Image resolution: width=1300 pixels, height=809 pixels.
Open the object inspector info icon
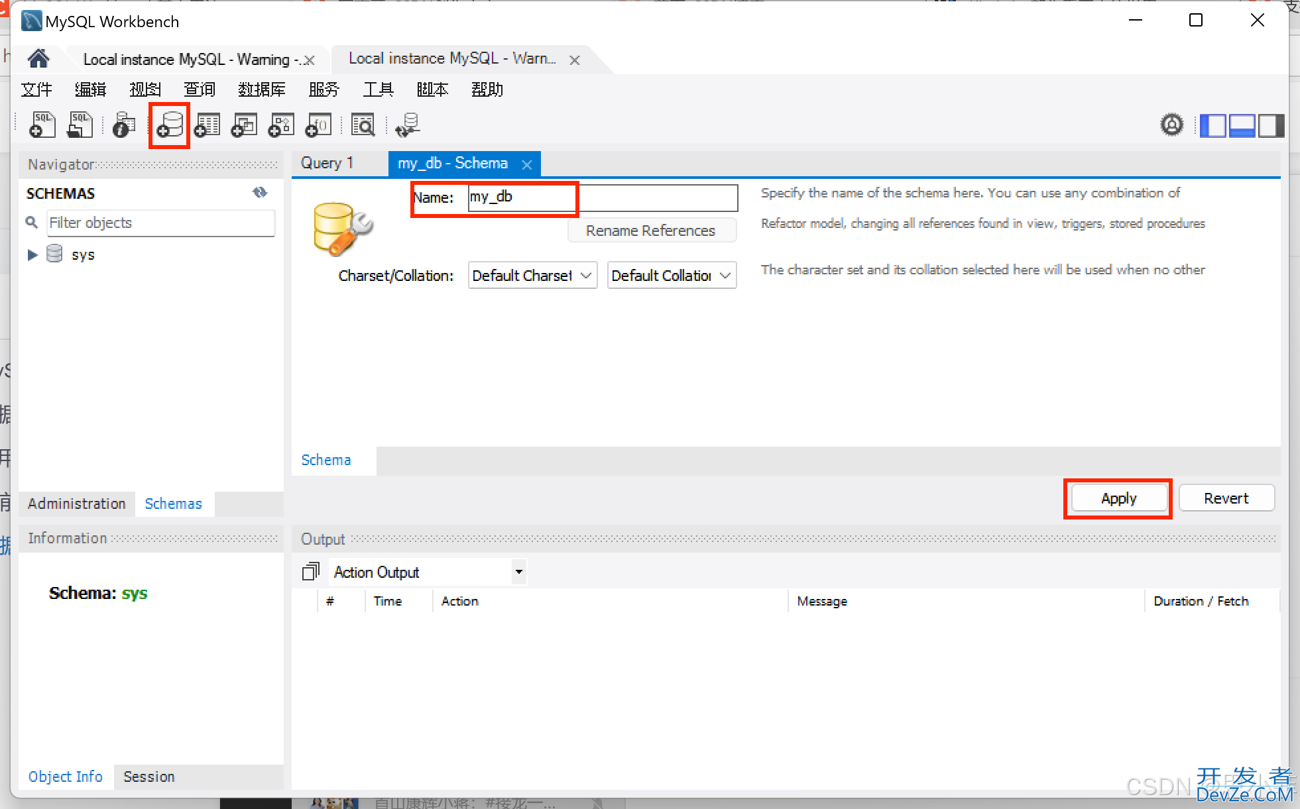[123, 125]
